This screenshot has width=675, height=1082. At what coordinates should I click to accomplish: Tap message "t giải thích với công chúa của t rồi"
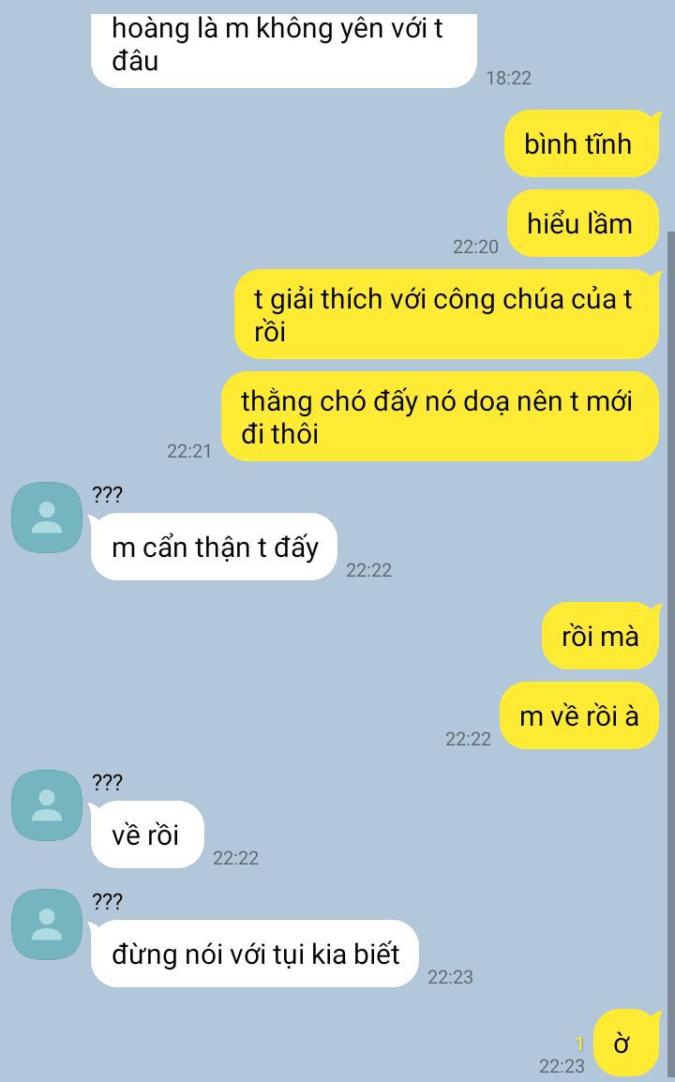pos(447,315)
